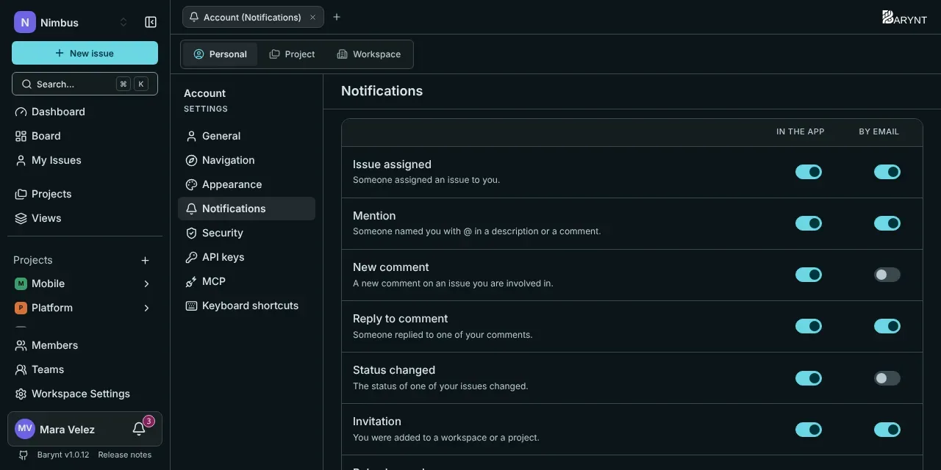Go to Dashboard
941x470 pixels.
(85, 112)
